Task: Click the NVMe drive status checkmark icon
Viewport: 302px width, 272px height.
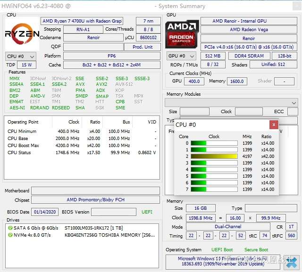Action: 10,235
